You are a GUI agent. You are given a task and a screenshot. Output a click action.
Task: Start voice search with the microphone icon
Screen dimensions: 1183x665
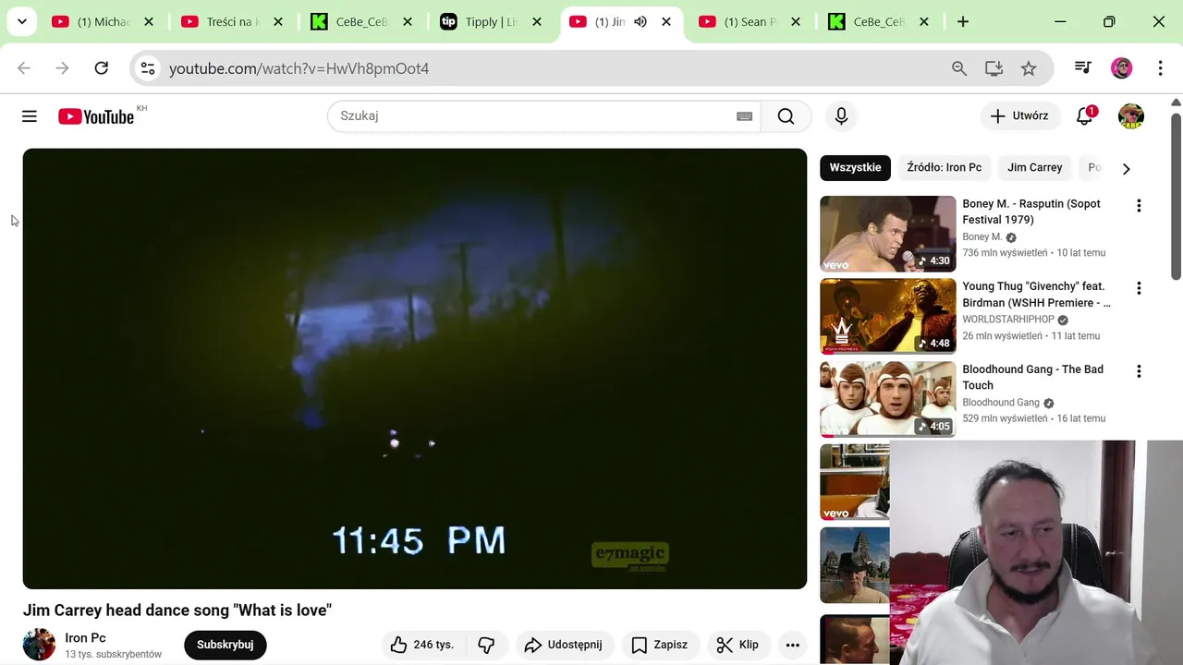(841, 116)
